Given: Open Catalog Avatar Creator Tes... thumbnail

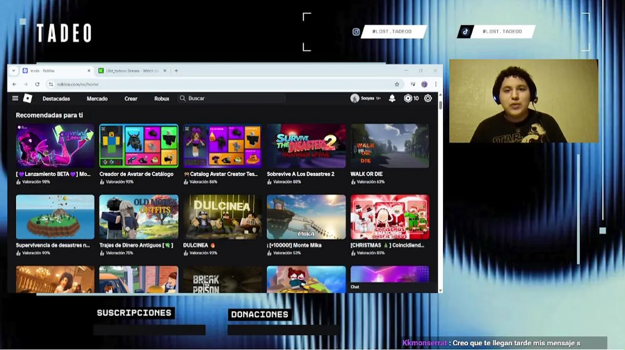Looking at the screenshot, I should click(222, 146).
